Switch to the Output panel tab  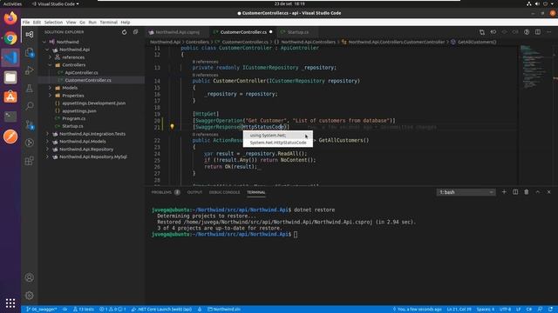[194, 192]
